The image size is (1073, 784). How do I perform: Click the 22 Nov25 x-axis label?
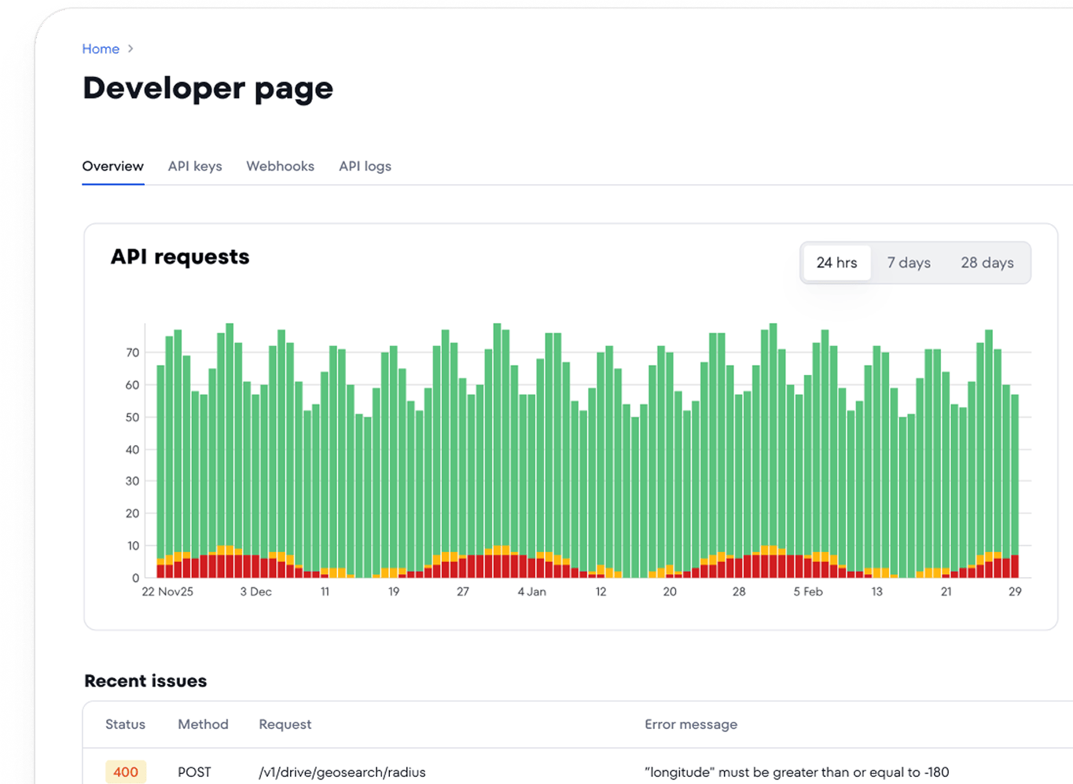[x=167, y=591]
